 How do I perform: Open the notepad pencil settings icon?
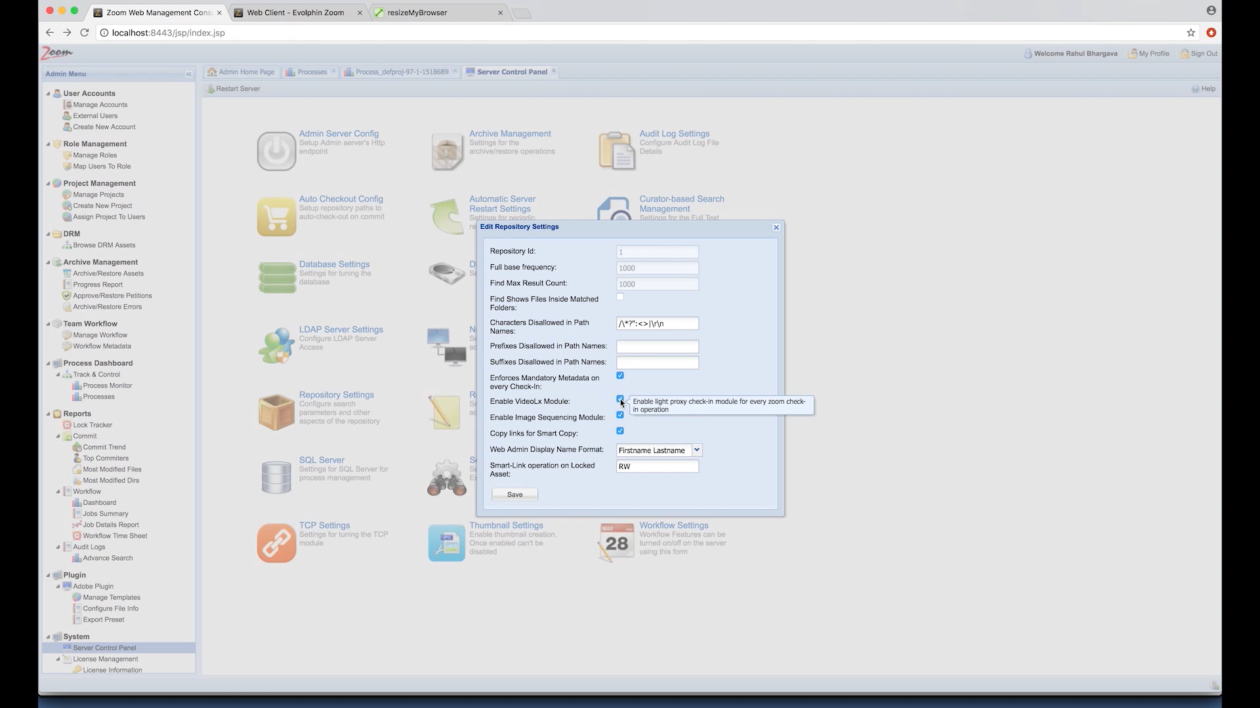tap(445, 412)
